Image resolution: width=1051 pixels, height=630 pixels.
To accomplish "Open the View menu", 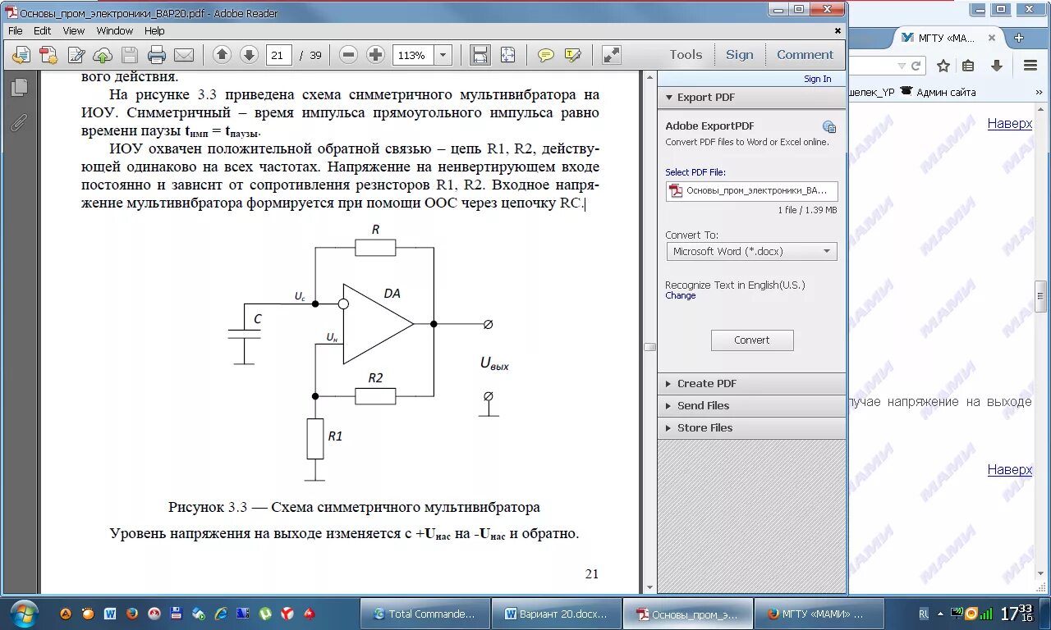I will click(74, 30).
